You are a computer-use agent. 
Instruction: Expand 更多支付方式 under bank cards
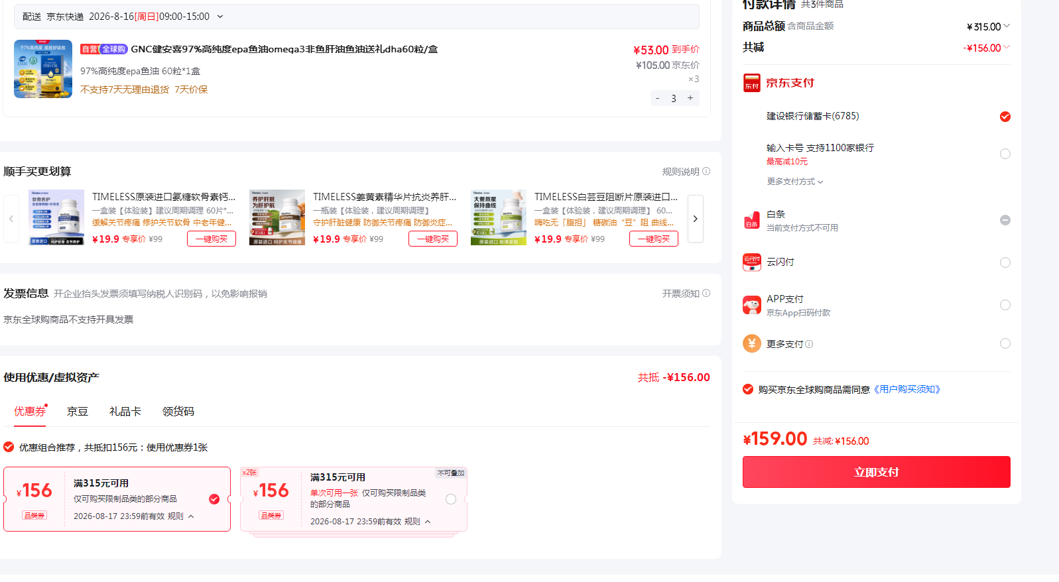click(x=795, y=182)
